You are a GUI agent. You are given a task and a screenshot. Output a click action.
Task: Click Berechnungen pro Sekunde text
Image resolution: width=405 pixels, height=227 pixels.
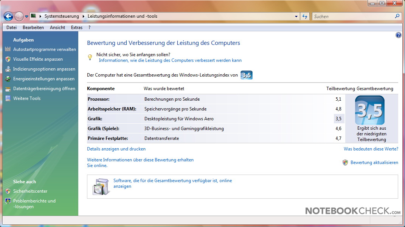tap(172, 99)
